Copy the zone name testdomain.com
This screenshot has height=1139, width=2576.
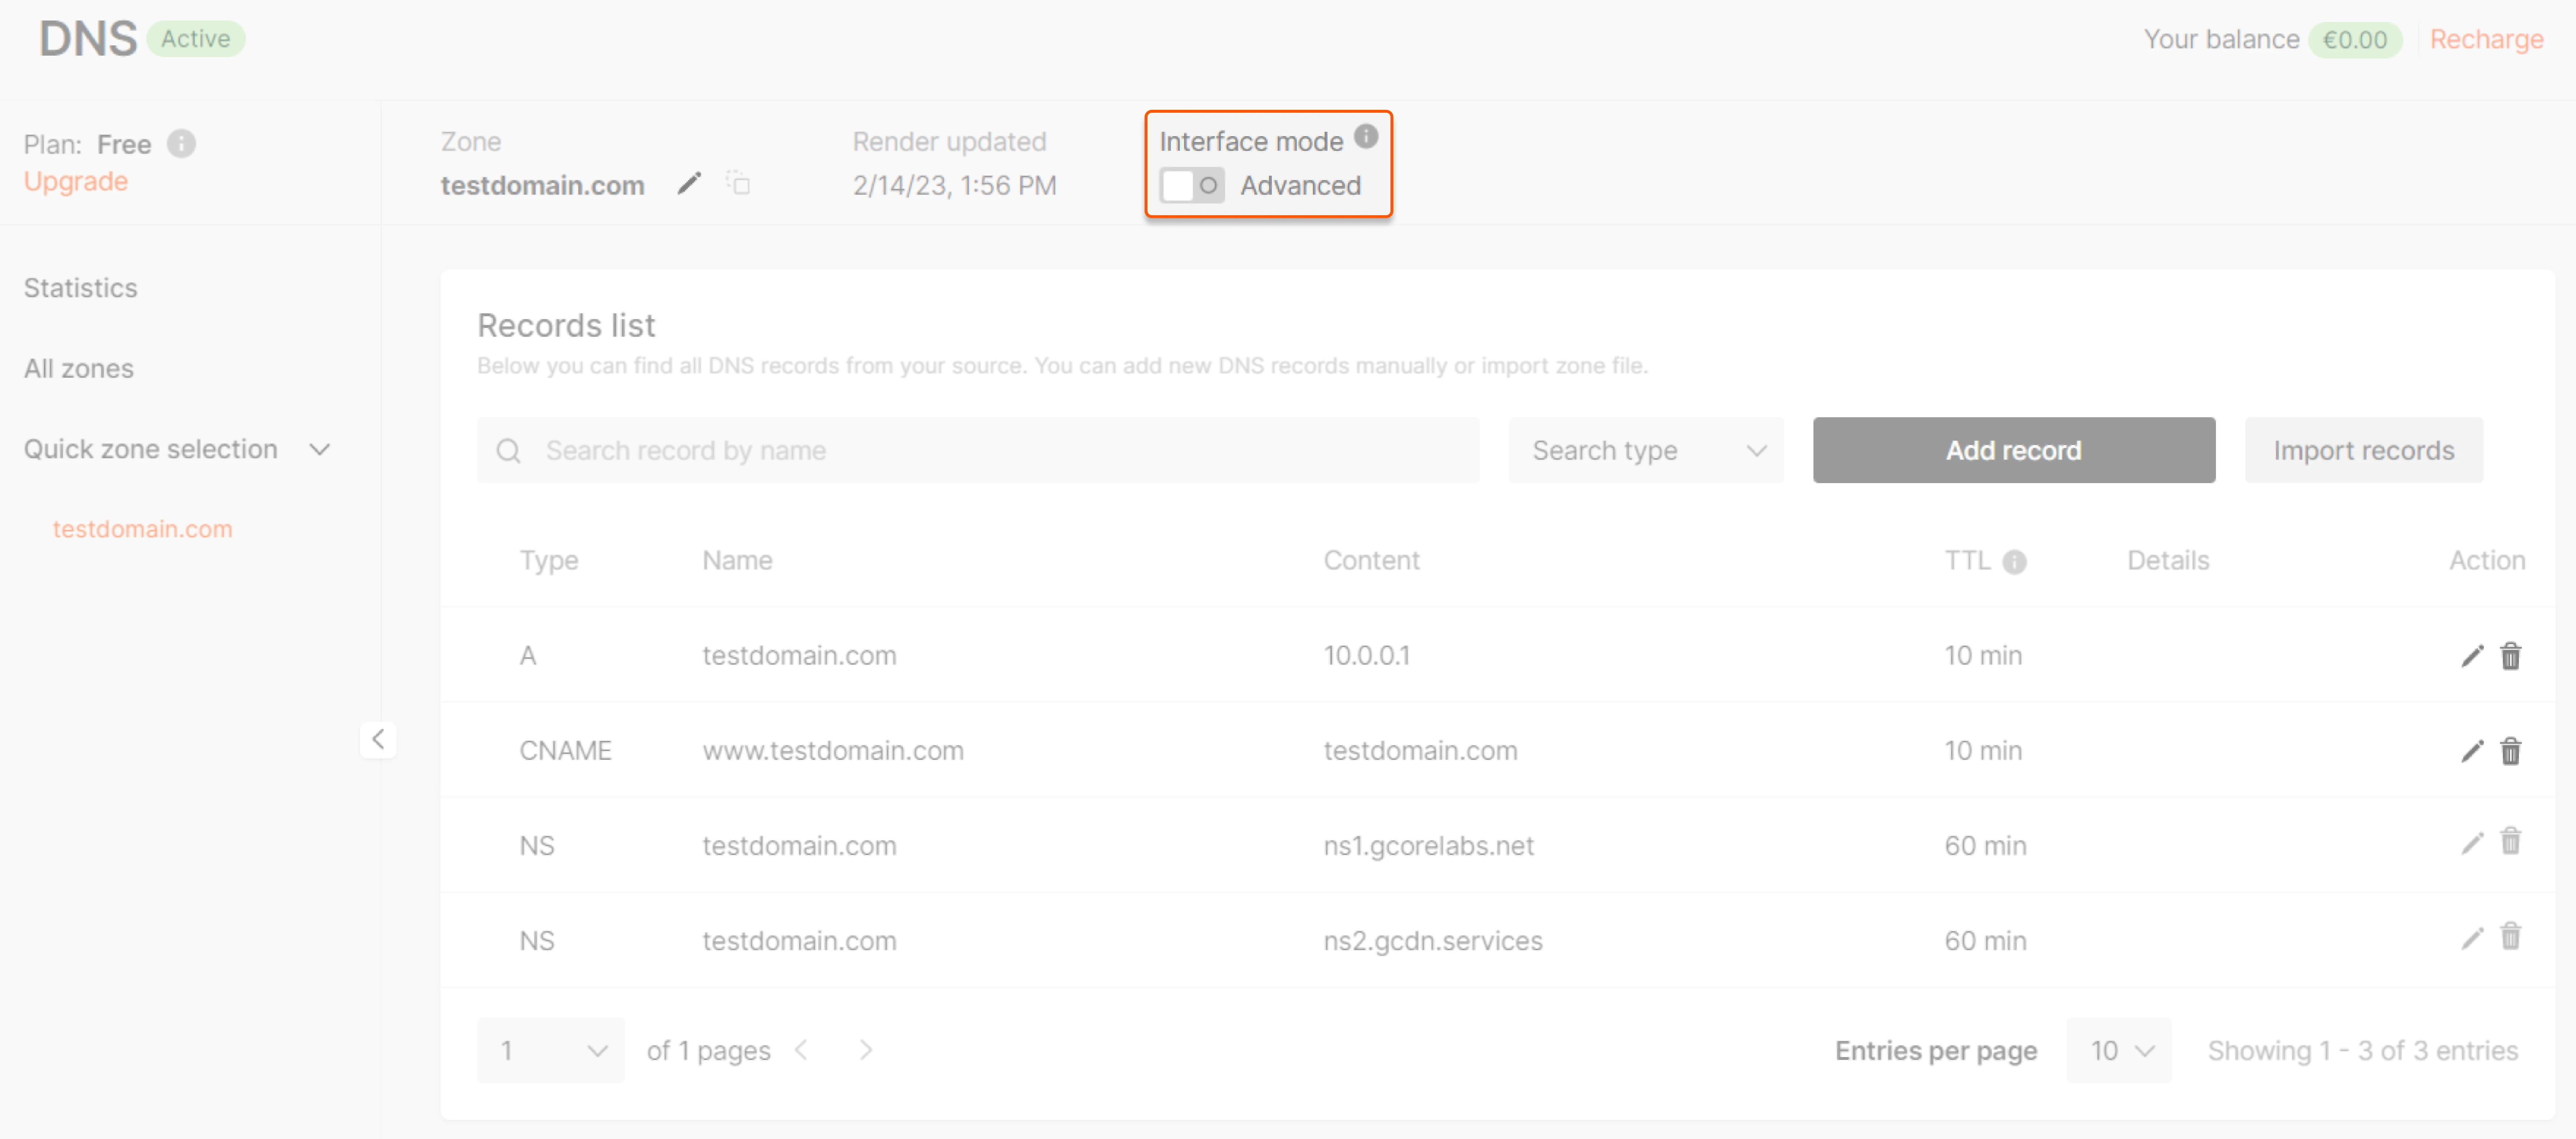pos(738,183)
